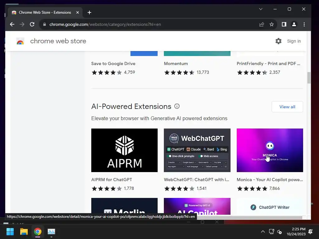The image size is (319, 239).
Task: Click Monica - Your AI Copilot title
Action: pyautogui.click(x=270, y=180)
